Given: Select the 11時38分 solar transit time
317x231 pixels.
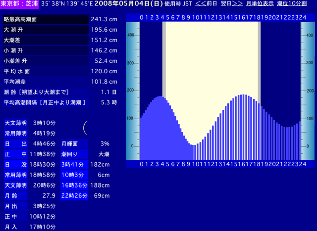Looking at the screenshot, I should [x=43, y=154].
